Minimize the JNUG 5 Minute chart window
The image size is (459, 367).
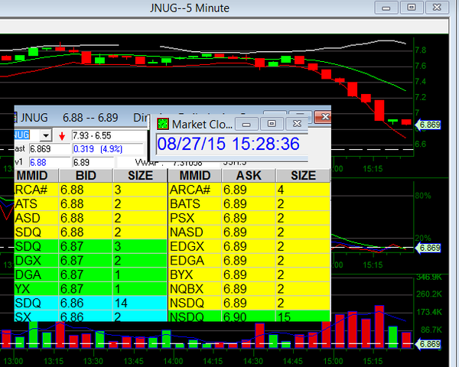388,7
